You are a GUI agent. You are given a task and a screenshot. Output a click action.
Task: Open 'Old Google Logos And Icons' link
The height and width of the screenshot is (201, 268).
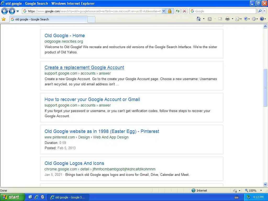[x=74, y=163]
